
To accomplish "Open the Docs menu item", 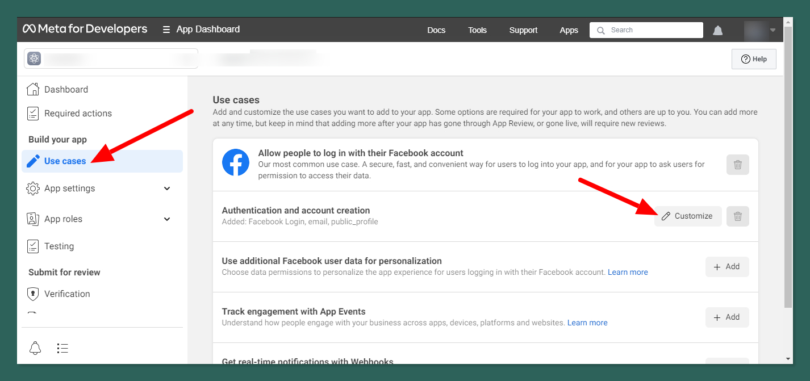I will click(x=436, y=30).
